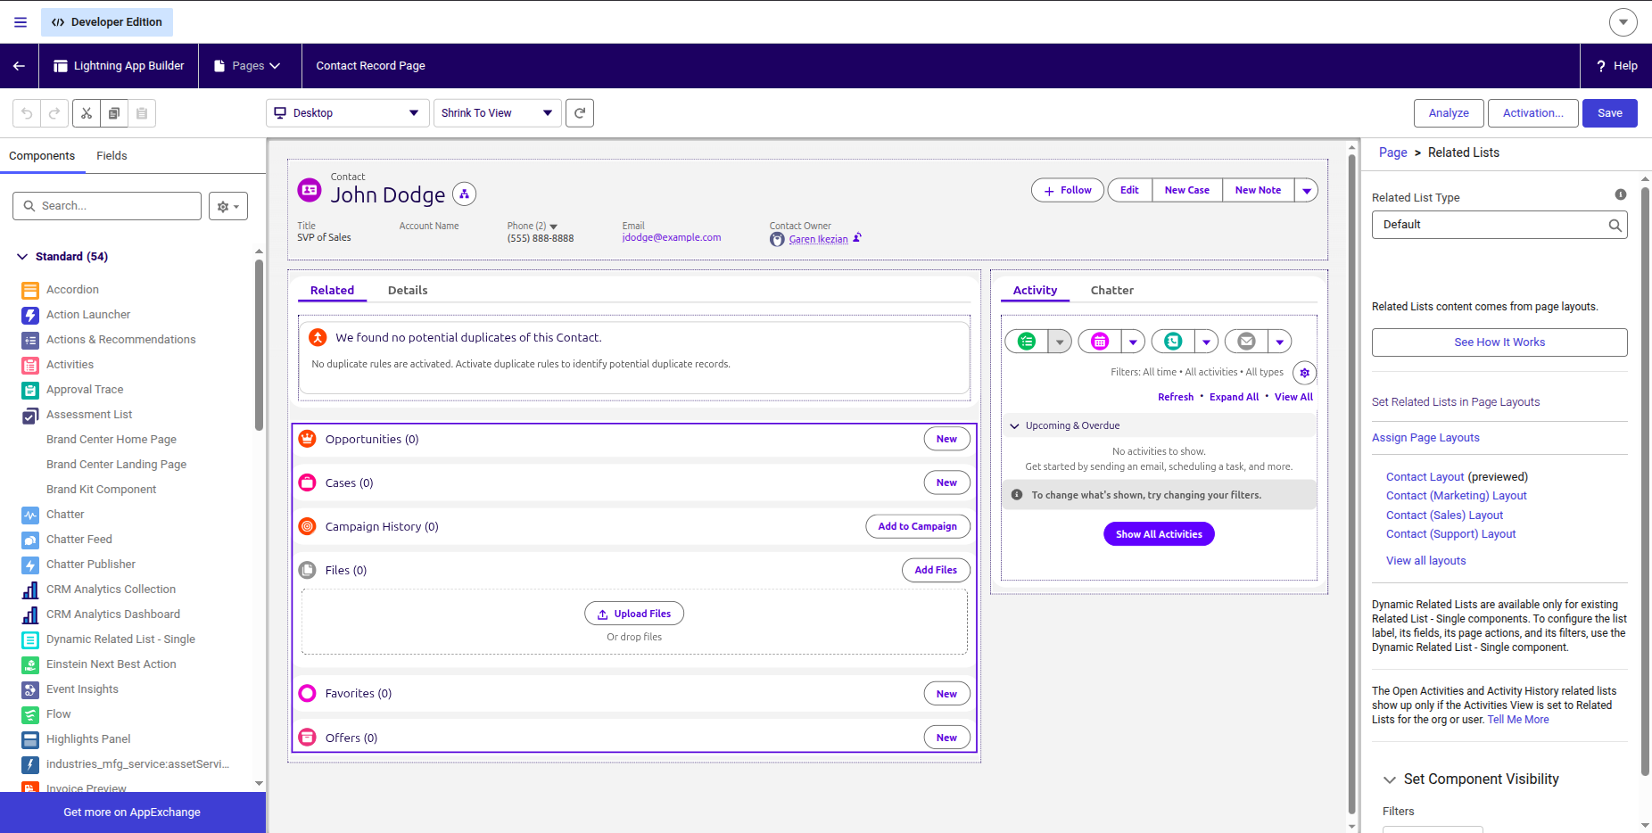
Task: Click the Approval Trace component icon
Action: (30, 390)
